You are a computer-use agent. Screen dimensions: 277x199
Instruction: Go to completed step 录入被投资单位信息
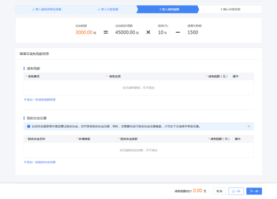tap(47, 10)
